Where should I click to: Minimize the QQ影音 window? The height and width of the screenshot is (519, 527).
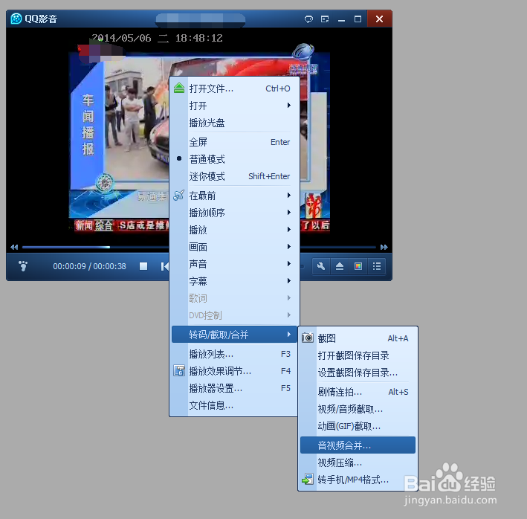click(341, 19)
